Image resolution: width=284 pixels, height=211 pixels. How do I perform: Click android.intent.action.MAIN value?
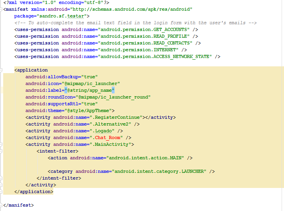point(145,158)
